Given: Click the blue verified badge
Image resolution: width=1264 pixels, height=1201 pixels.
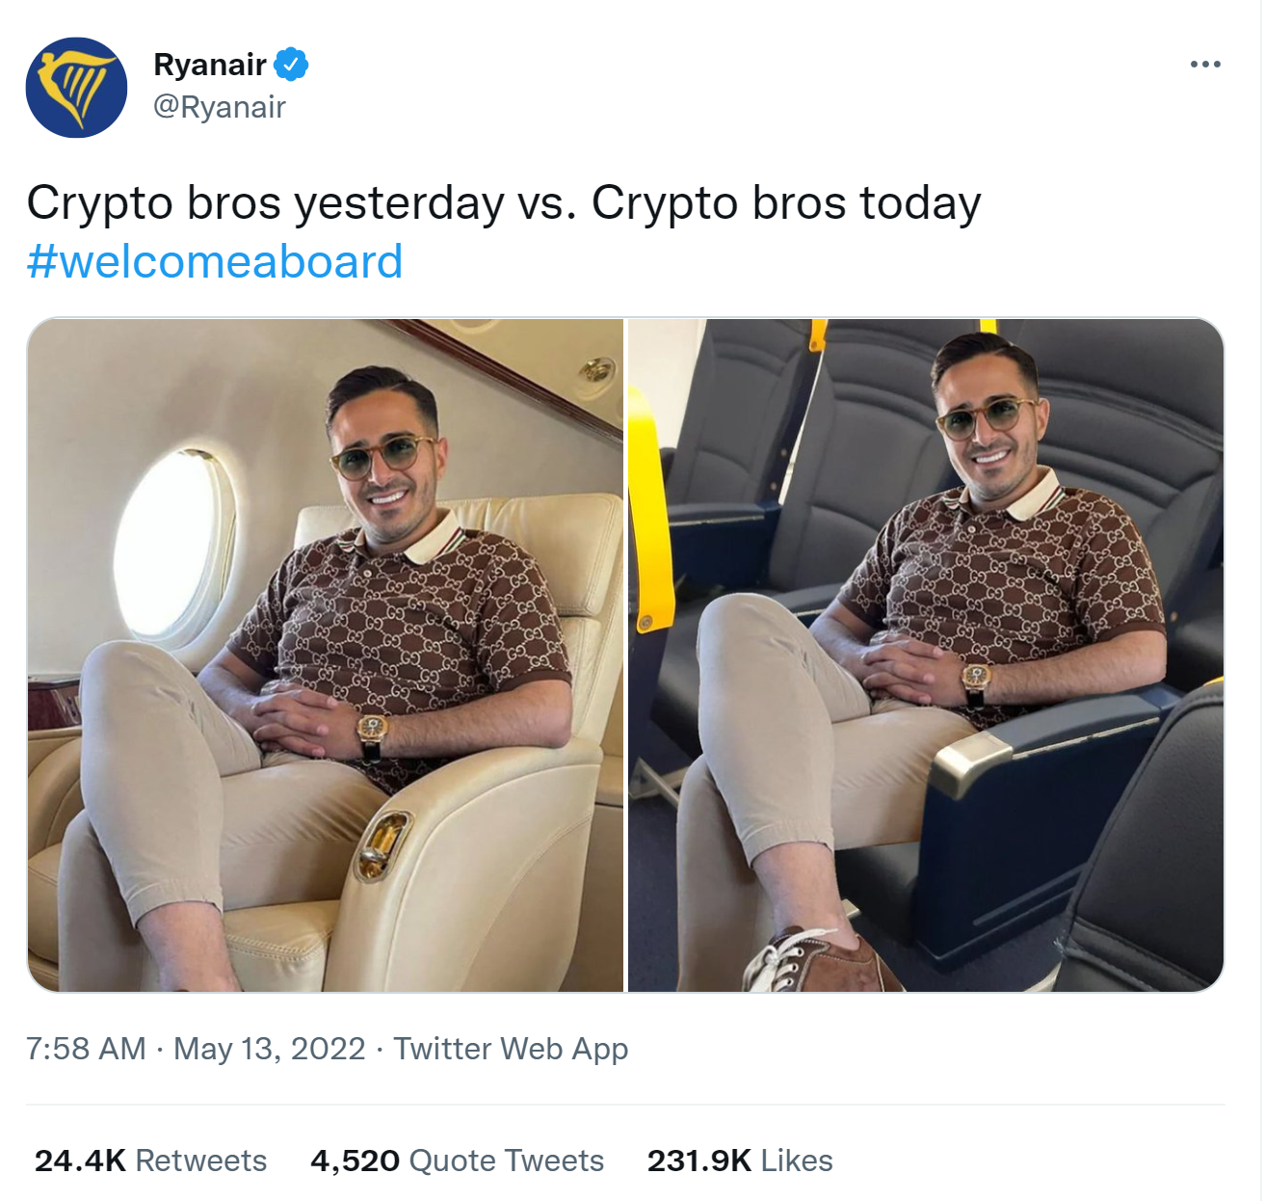Looking at the screenshot, I should [291, 65].
